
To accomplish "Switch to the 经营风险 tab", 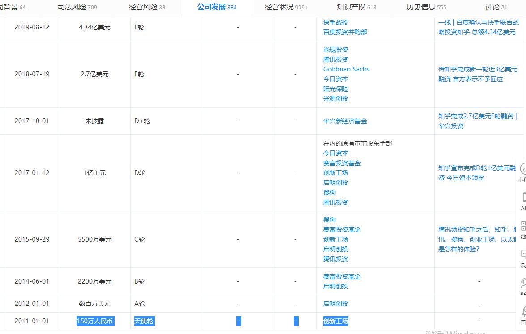I will 147,7.
